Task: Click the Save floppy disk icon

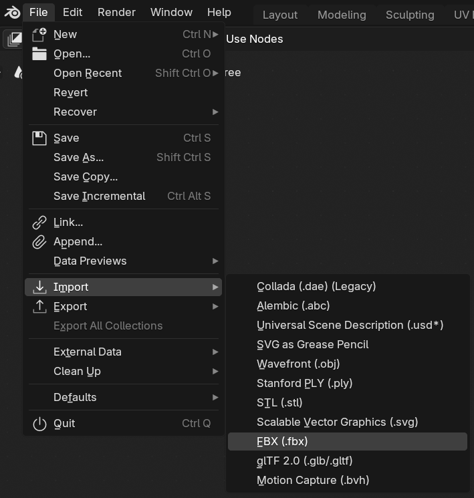Action: [39, 138]
